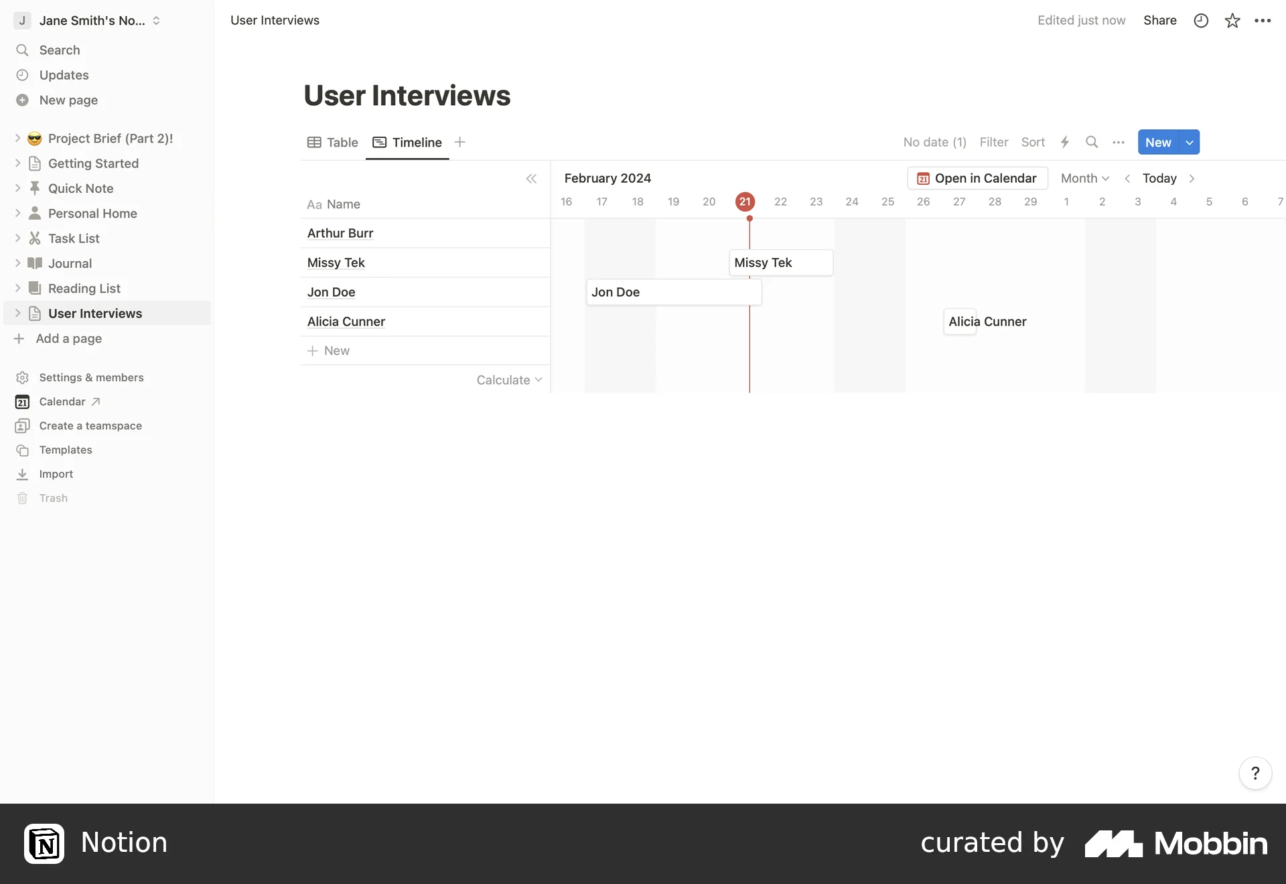
Task: Open the page options three-dot menu
Action: (x=1263, y=21)
